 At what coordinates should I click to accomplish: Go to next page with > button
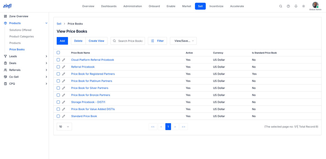[175, 127]
